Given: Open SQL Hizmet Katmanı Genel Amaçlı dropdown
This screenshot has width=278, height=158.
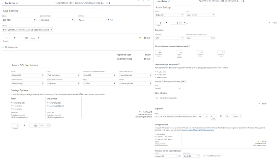Looking at the screenshot, I should 27,83.
